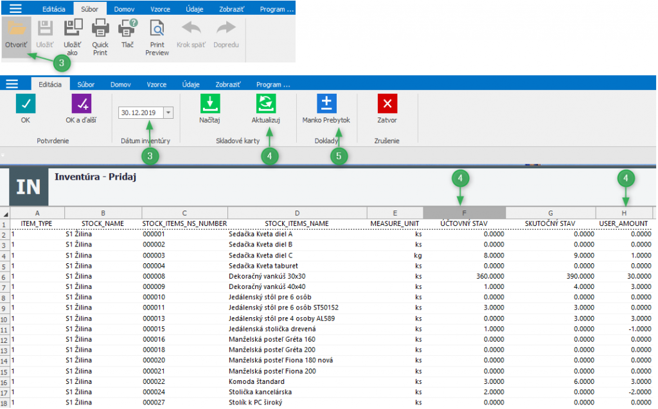Screen dimensions: 658x409
Task: Click the Otvoriť folder icon
Action: 16,28
